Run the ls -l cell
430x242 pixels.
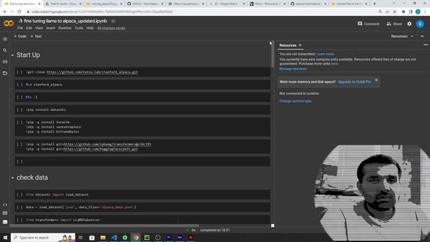click(x=19, y=97)
